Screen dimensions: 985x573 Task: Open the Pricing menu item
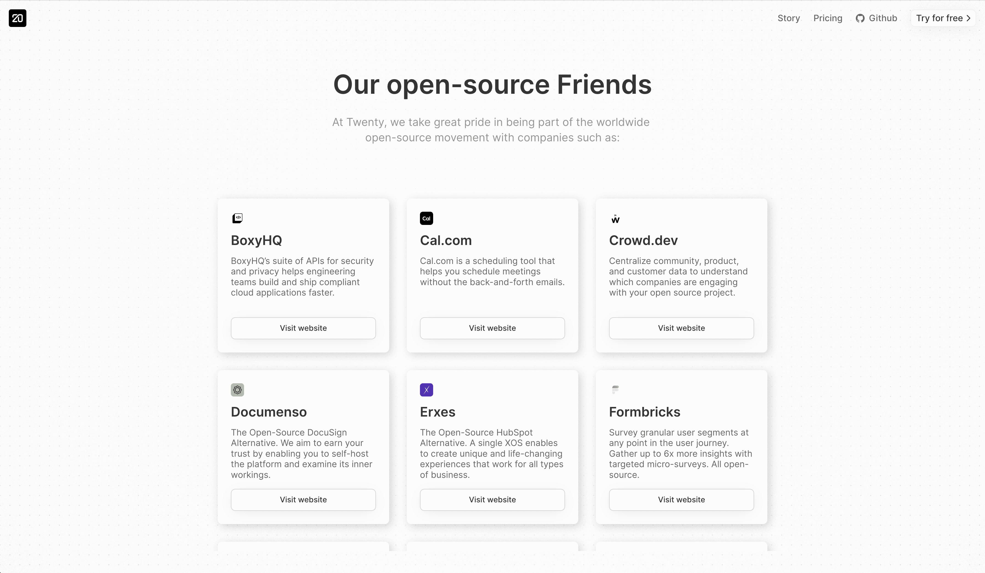[828, 18]
